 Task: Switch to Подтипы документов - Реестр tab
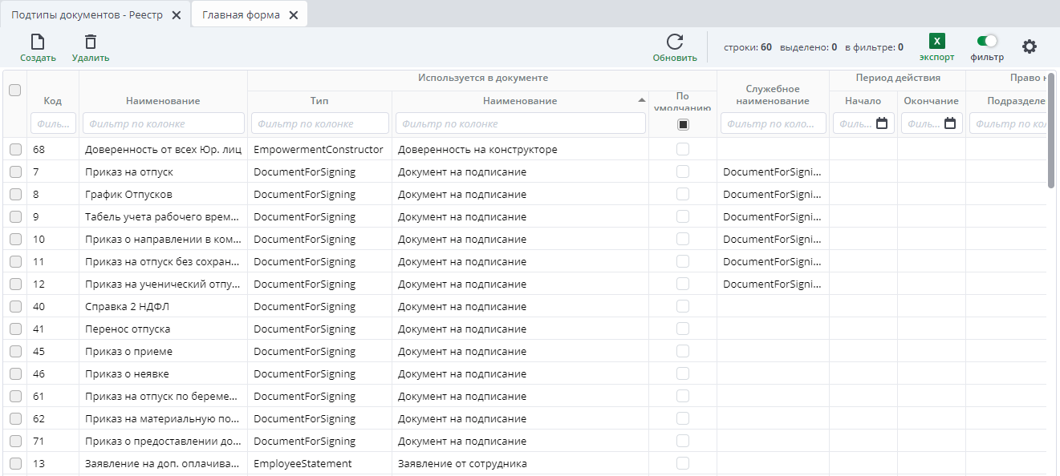click(x=87, y=15)
